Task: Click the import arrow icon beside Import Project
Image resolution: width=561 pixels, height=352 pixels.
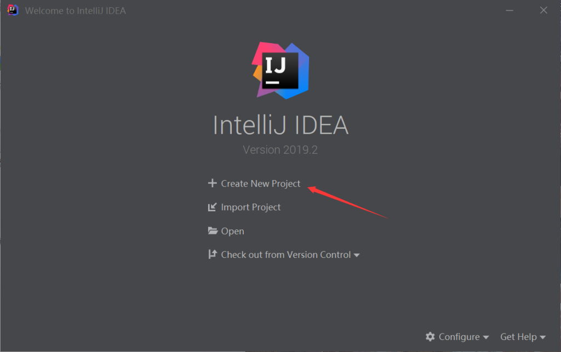Action: (212, 207)
